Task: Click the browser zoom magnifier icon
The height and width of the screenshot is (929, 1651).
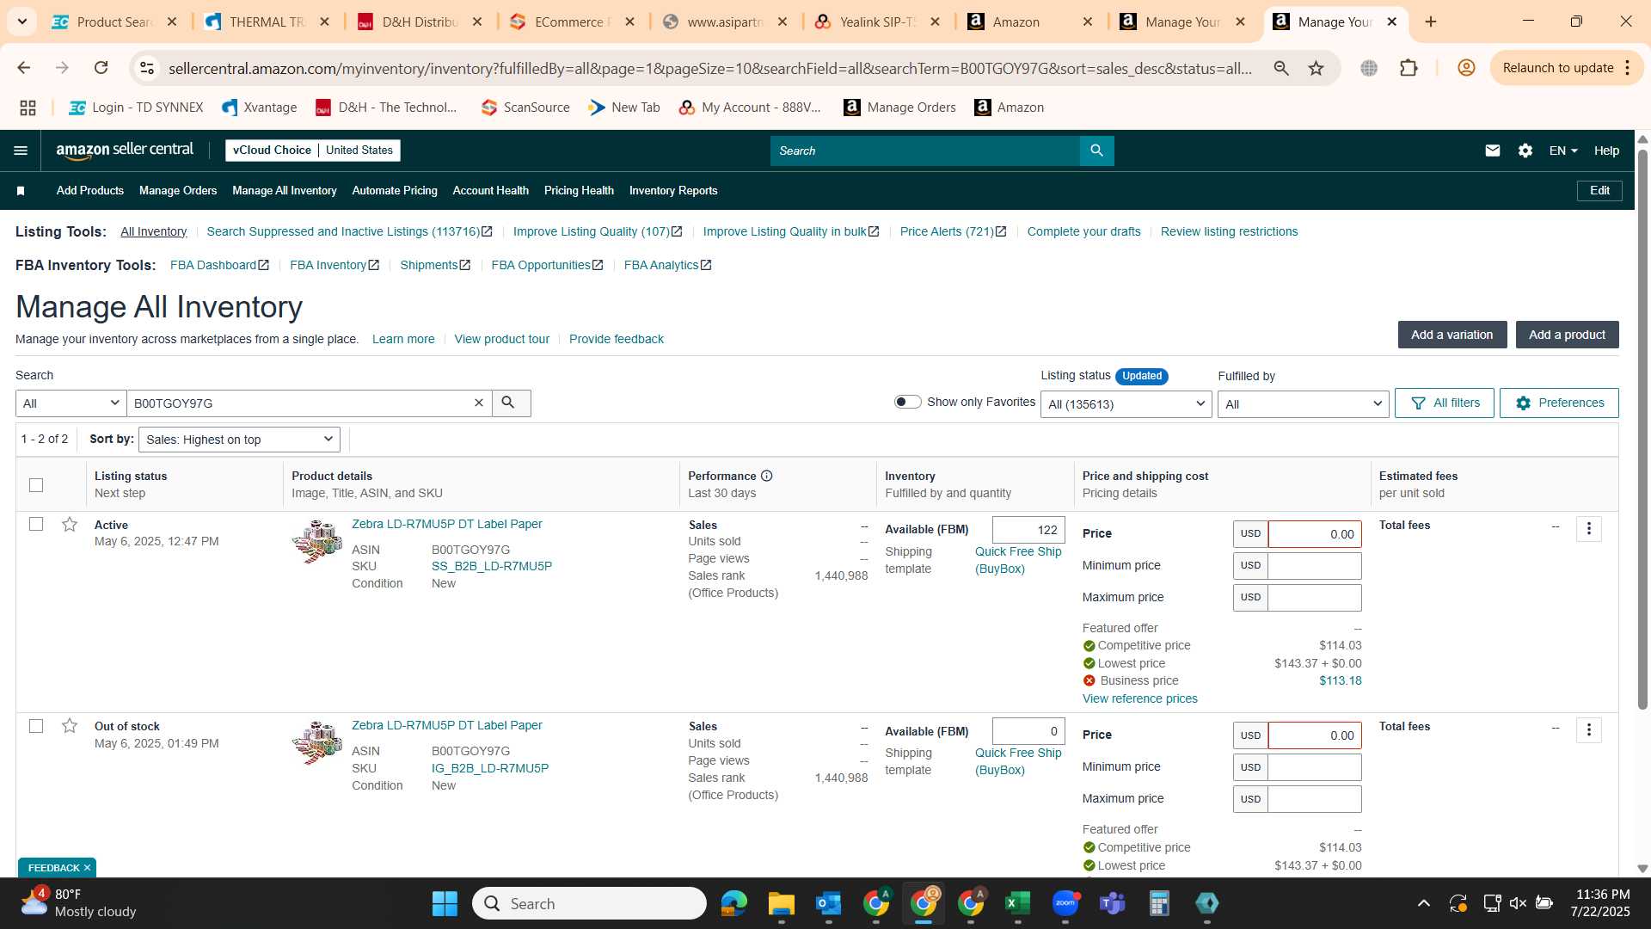Action: [1281, 68]
